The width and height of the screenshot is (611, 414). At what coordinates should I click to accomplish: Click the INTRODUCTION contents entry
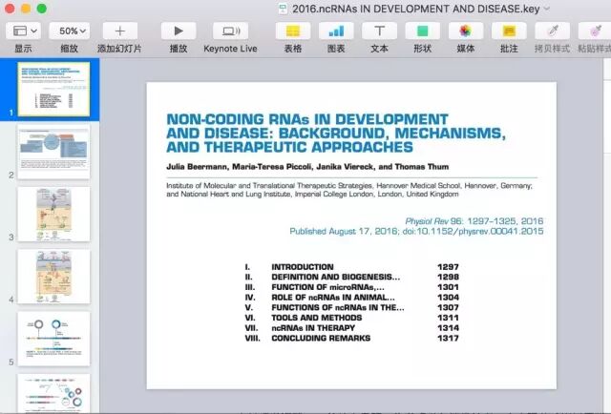[x=303, y=267]
